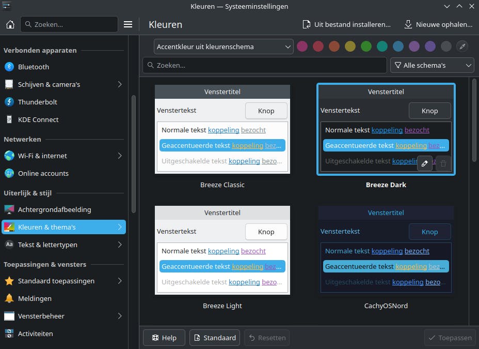Screen dimensions: 479x349
Task: Select the yellow accent color swatch
Action: point(350,47)
